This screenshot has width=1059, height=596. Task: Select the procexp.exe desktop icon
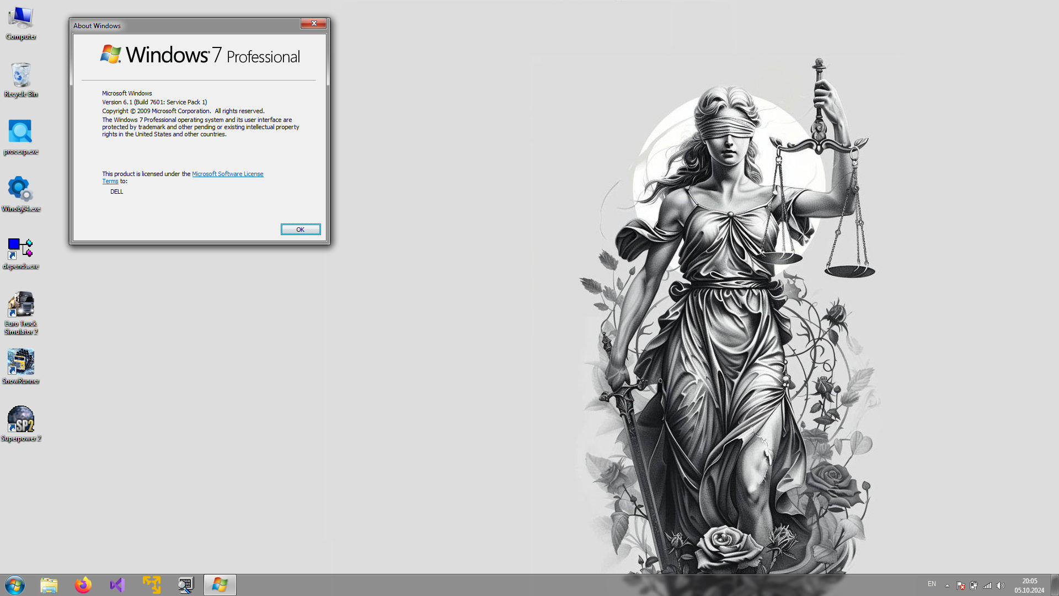20,133
